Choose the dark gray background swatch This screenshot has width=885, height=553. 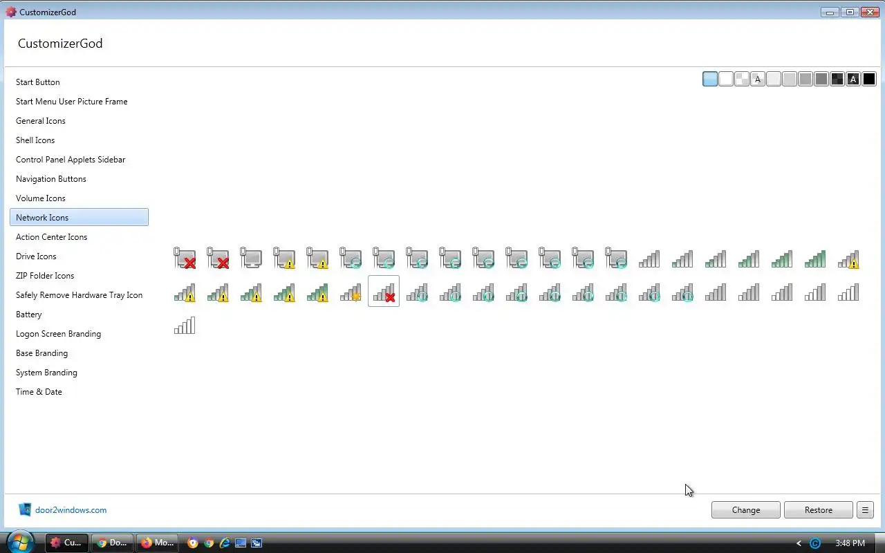(821, 79)
